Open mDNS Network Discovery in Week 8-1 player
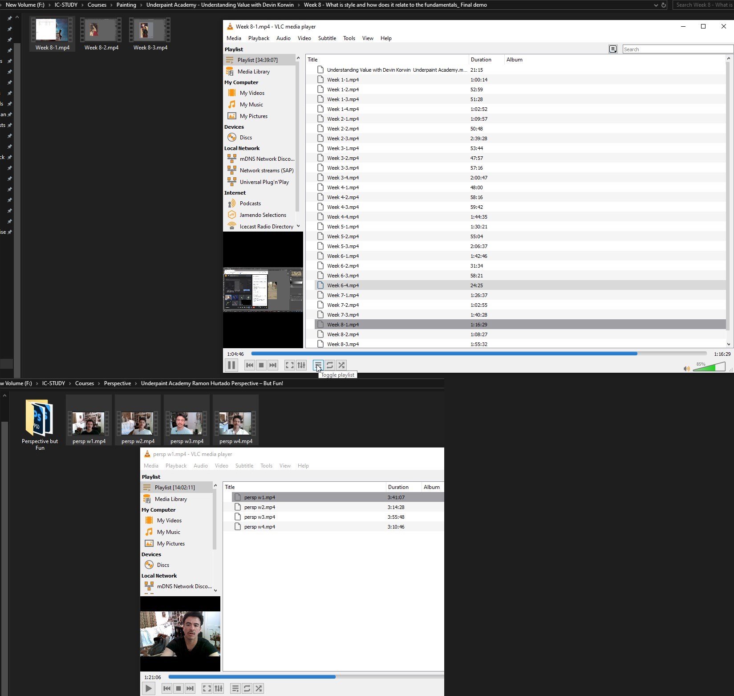734x696 pixels. 267,159
